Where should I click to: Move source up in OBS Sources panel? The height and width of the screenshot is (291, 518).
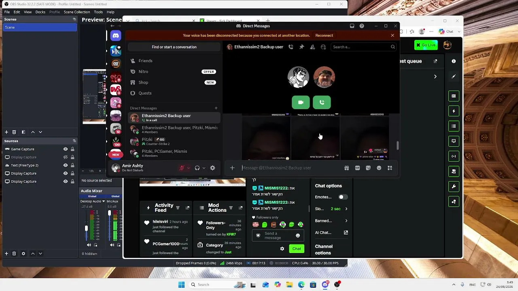pos(33,253)
